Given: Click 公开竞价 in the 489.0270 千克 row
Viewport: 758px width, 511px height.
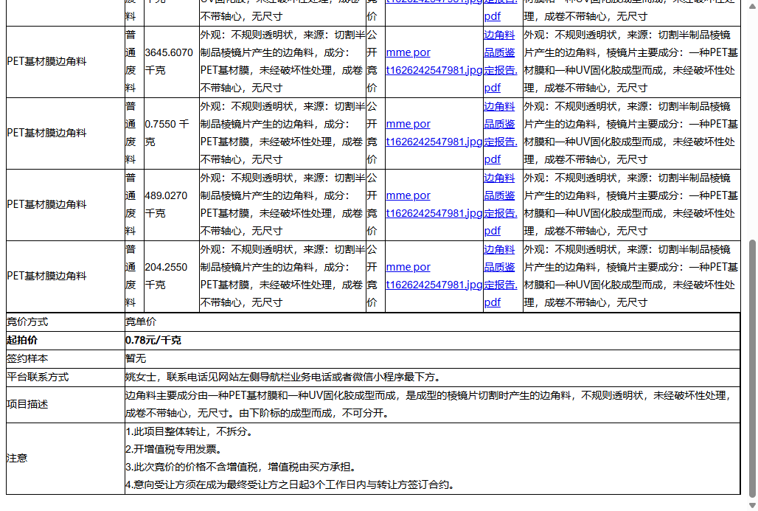Looking at the screenshot, I should pyautogui.click(x=372, y=204).
